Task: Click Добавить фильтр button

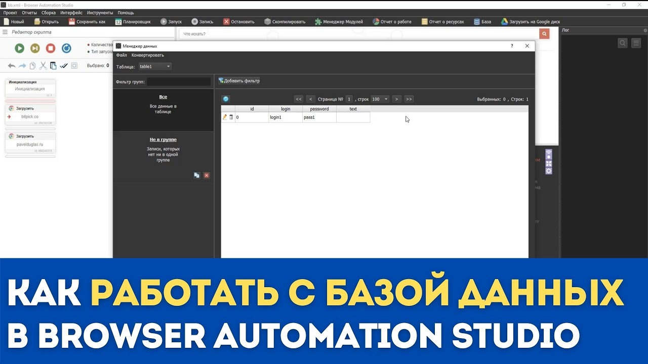Action: 239,81
